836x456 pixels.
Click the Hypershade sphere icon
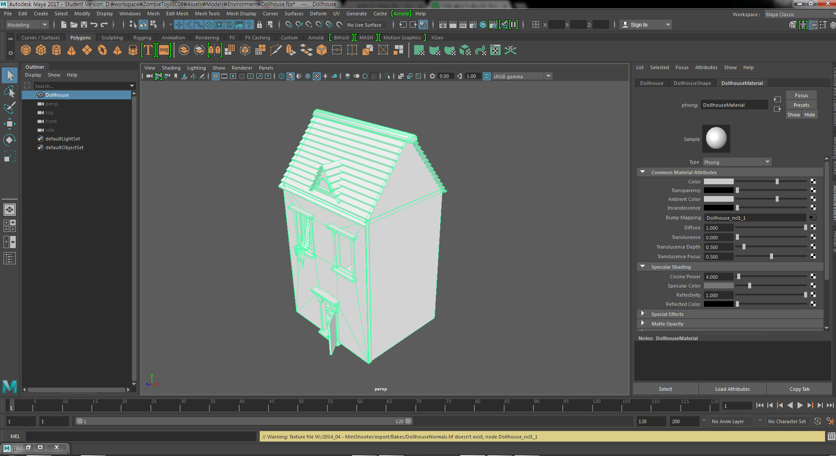point(483,25)
